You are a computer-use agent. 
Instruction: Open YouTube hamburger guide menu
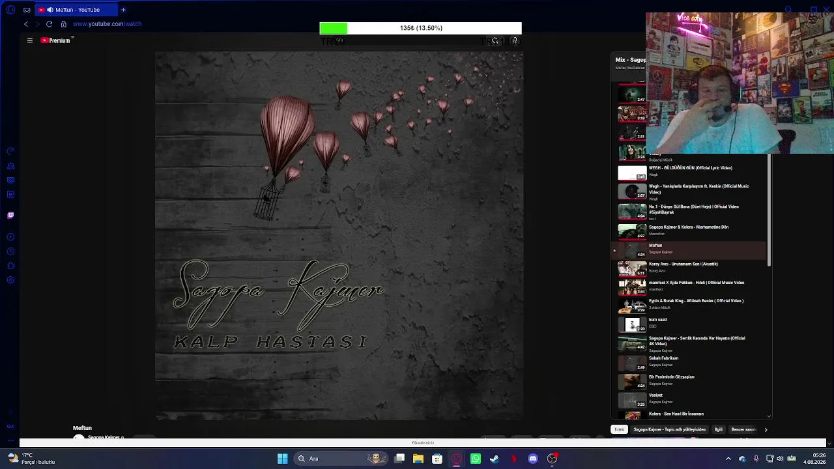pos(29,40)
